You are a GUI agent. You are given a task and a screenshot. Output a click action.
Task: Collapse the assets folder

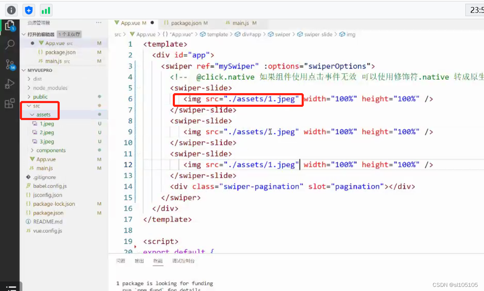tap(43, 115)
